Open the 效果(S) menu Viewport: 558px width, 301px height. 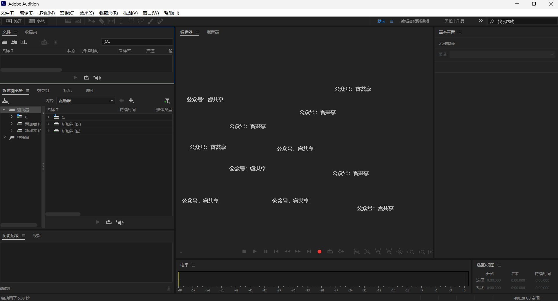[86, 13]
